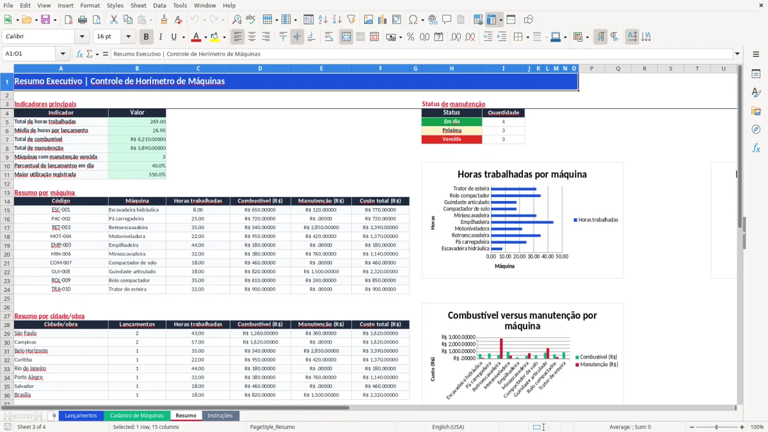768x432 pixels.
Task: Click the Sort Ascending icon
Action: (x=323, y=20)
